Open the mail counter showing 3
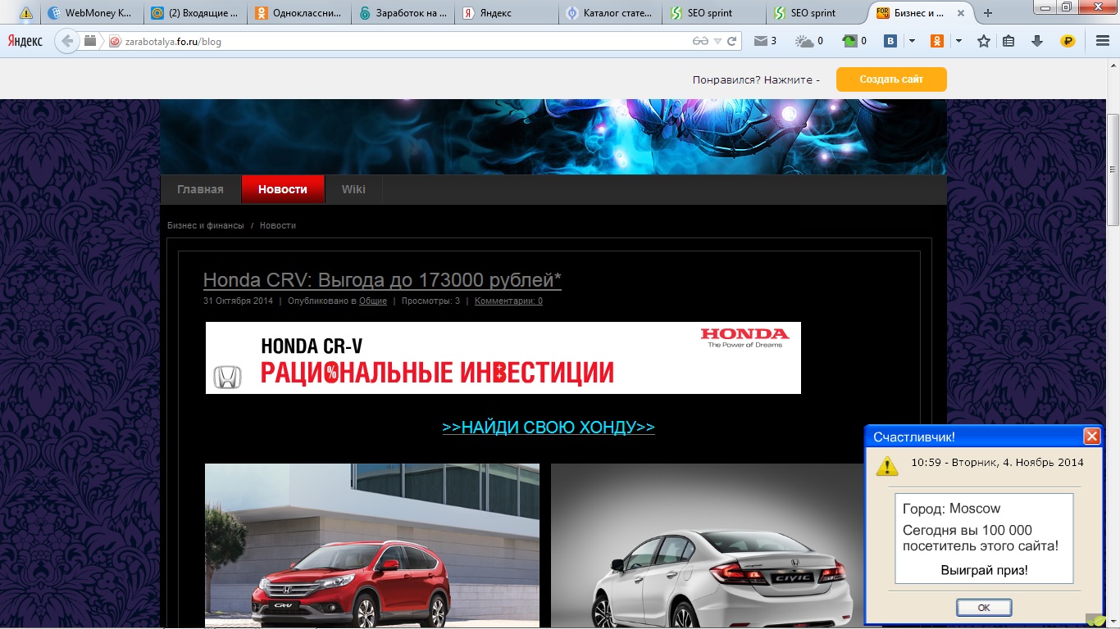This screenshot has height=629, width=1120. (x=765, y=41)
